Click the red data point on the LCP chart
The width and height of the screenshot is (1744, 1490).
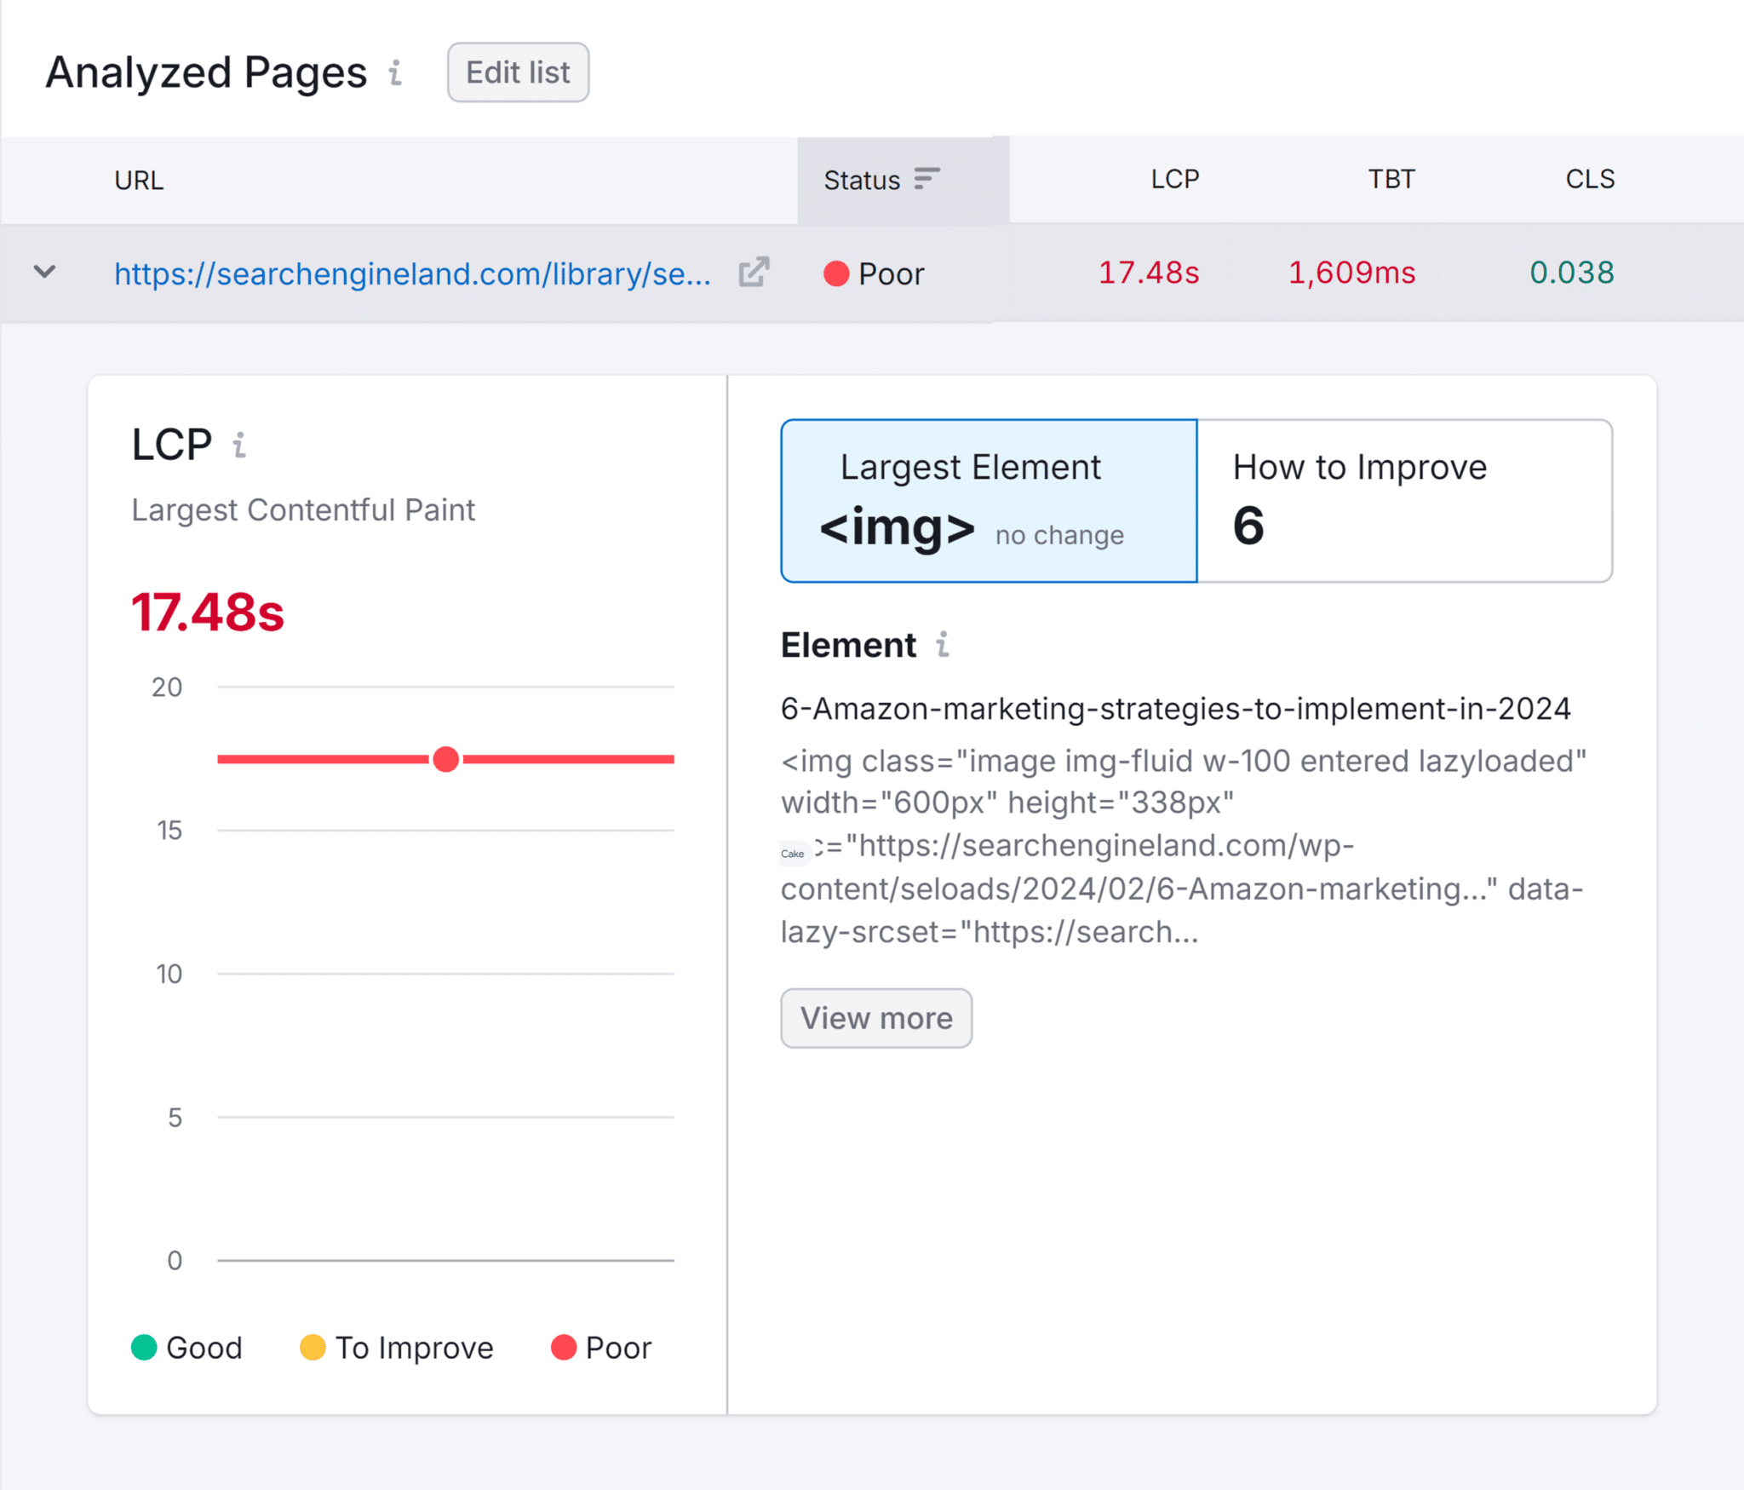coord(446,759)
